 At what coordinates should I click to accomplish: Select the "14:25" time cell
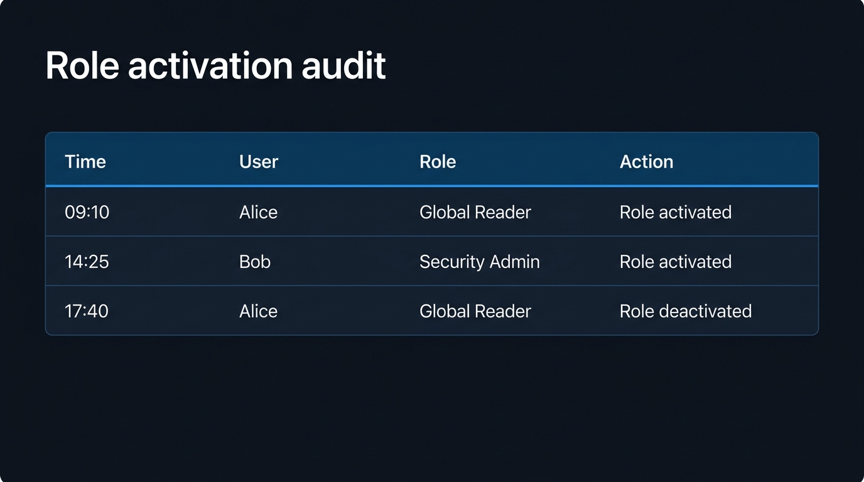pos(87,261)
